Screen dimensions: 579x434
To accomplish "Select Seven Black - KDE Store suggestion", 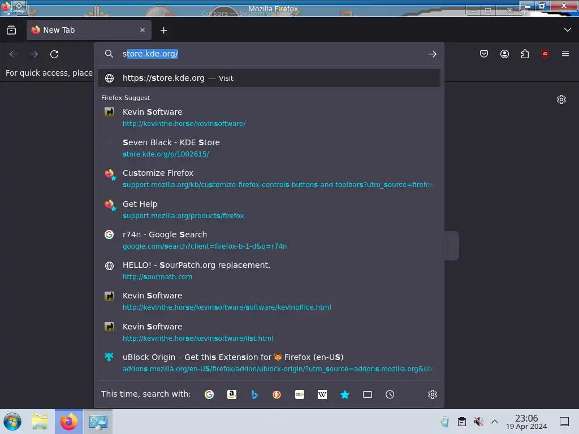I will tap(269, 148).
